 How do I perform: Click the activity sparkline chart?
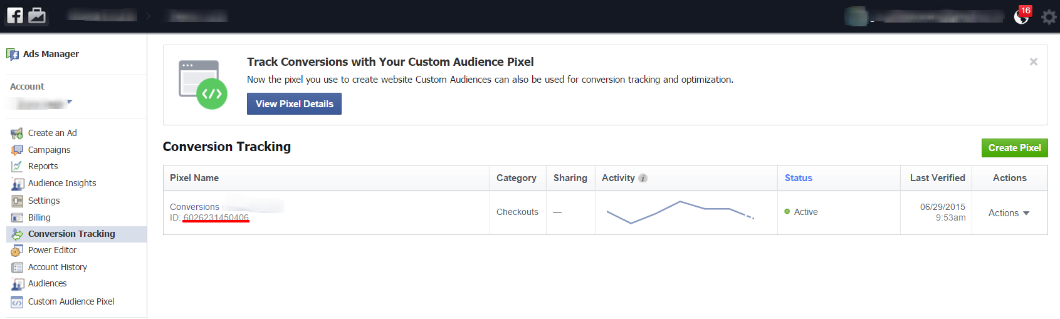tap(680, 212)
